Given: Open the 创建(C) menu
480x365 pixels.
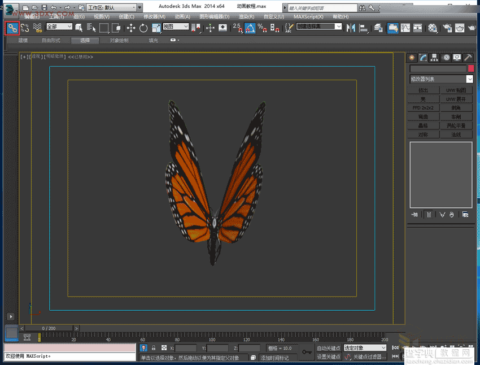Looking at the screenshot, I should point(126,16).
